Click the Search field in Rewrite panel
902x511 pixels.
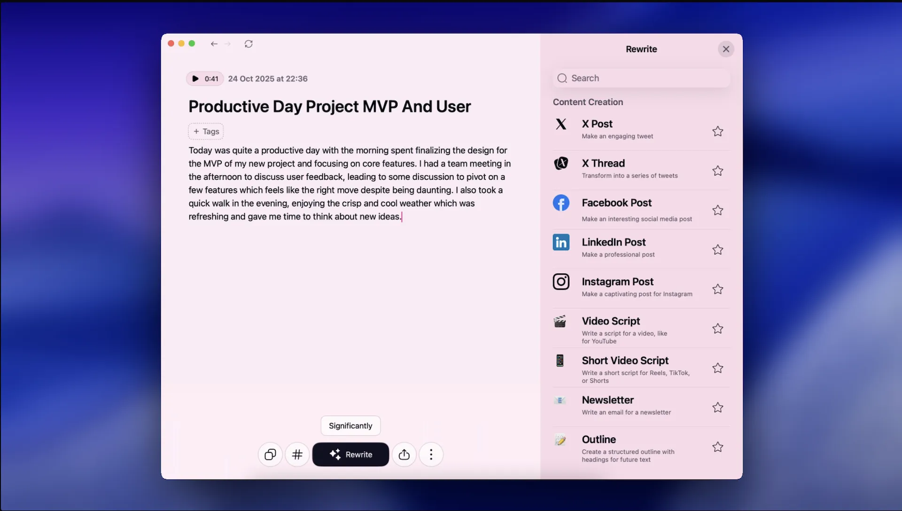click(x=641, y=78)
